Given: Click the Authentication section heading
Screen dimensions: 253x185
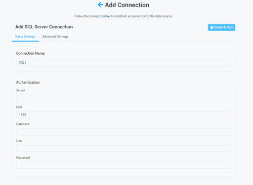Looking at the screenshot, I should click(28, 82).
